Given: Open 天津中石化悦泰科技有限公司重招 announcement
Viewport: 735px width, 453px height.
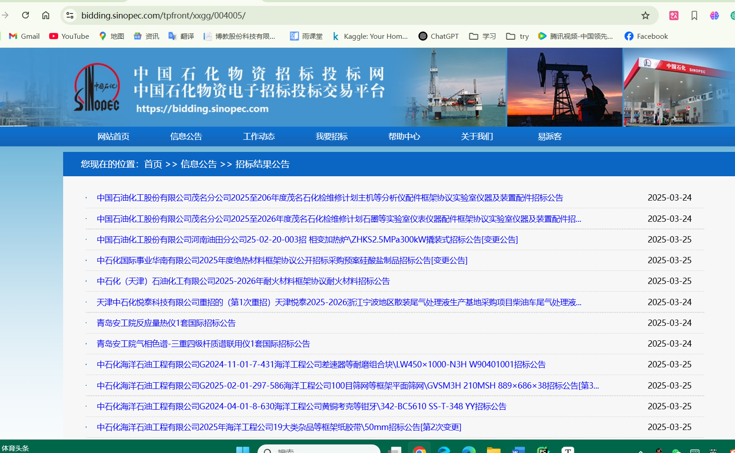Looking at the screenshot, I should click(339, 302).
